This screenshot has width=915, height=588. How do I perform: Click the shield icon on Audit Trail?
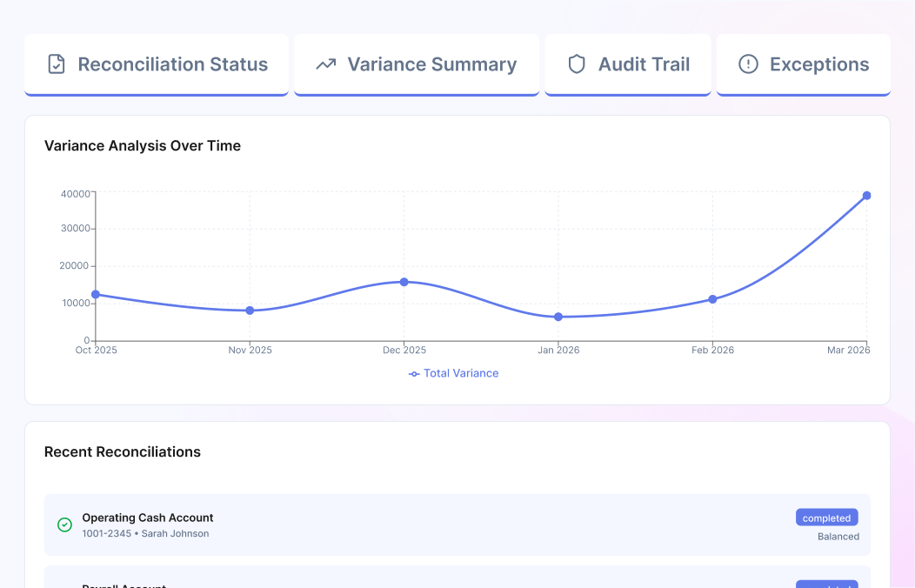pos(577,64)
